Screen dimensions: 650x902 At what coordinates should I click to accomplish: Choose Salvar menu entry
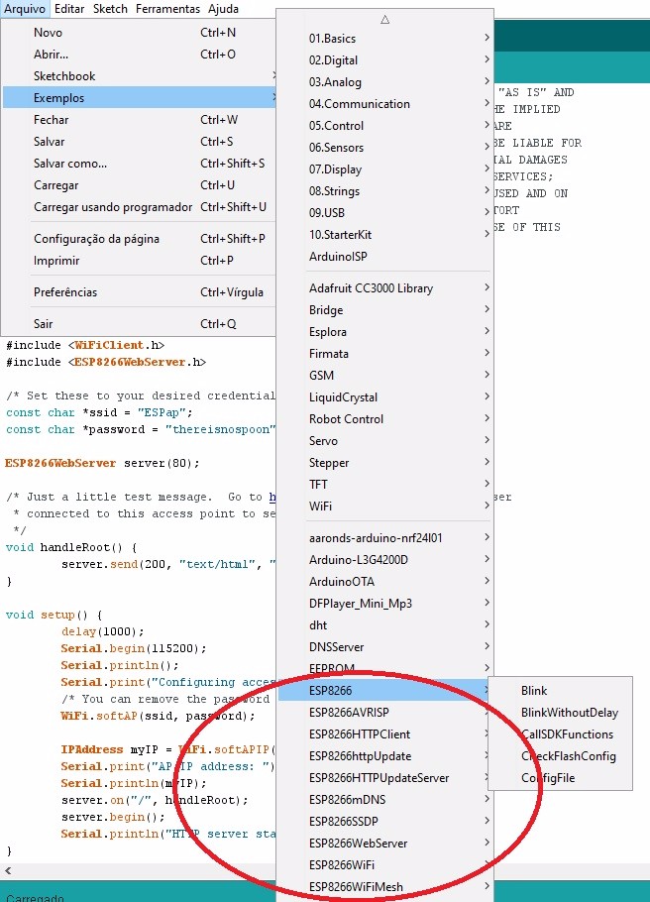click(x=139, y=142)
